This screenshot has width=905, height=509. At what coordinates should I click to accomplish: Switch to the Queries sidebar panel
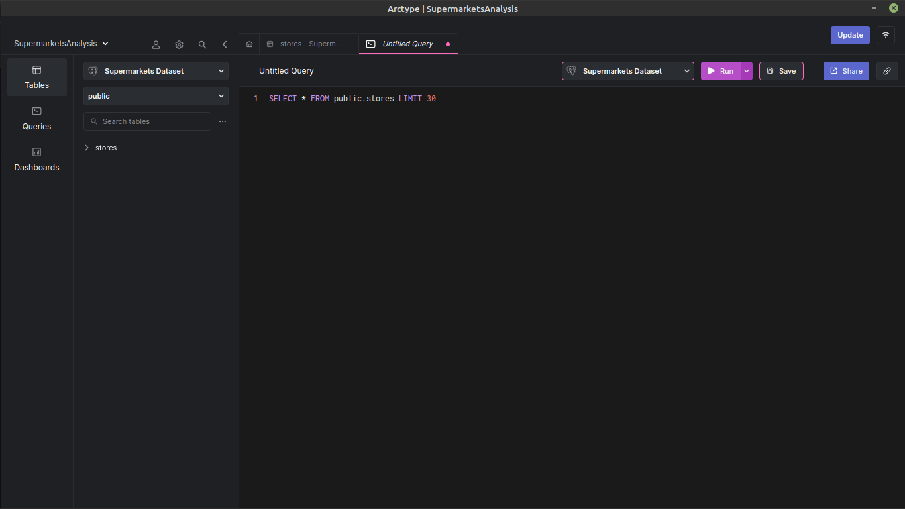[x=36, y=118]
